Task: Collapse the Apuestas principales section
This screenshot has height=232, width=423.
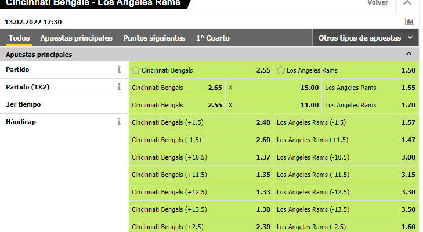Action: [x=408, y=54]
